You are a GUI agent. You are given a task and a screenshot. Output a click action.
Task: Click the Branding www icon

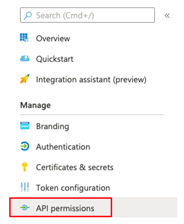coord(25,126)
